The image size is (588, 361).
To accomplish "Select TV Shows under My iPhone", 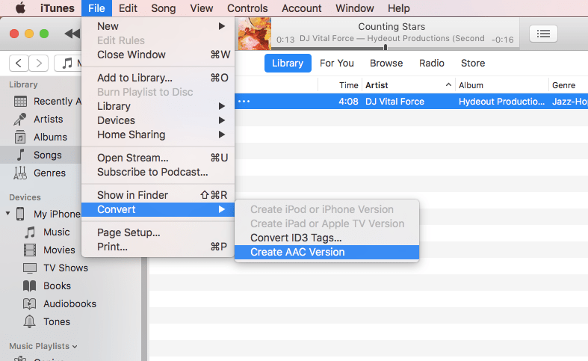I will coord(66,268).
